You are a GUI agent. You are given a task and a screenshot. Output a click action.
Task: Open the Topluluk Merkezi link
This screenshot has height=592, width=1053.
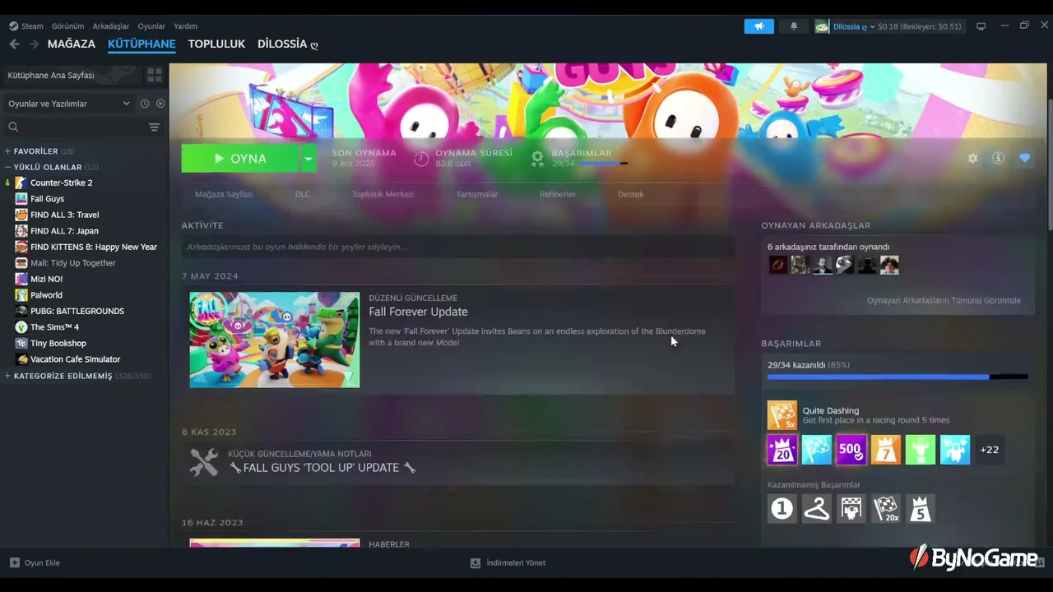click(383, 194)
